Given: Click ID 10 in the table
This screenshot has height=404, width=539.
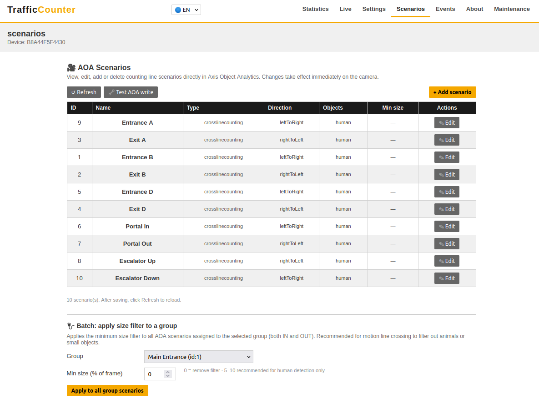Looking at the screenshot, I should (x=80, y=278).
